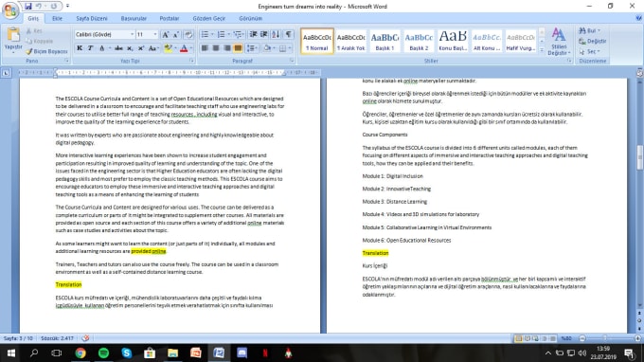
Task: Click the save icon in quick toolbar
Action: click(x=27, y=7)
